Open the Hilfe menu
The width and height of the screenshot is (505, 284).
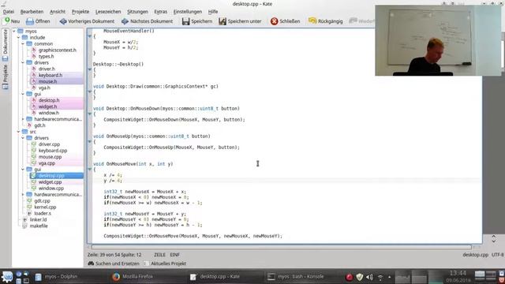coord(212,12)
